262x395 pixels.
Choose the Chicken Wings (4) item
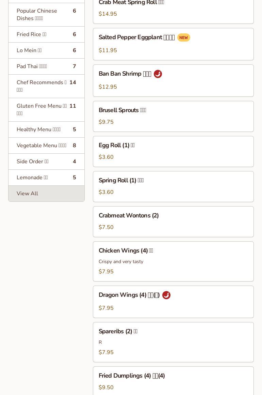tap(173, 261)
